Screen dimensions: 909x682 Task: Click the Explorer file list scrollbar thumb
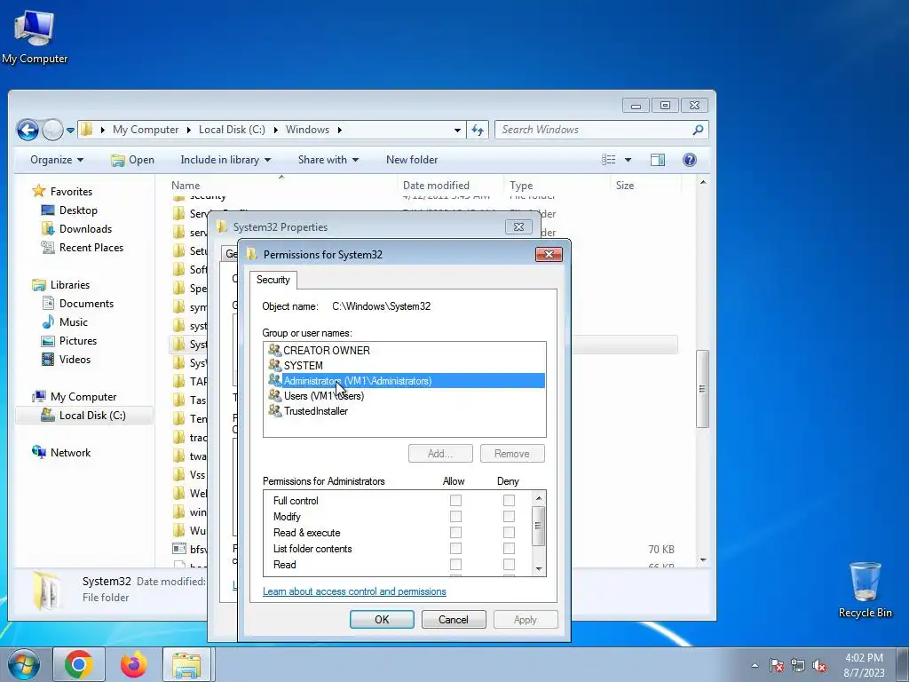click(703, 389)
